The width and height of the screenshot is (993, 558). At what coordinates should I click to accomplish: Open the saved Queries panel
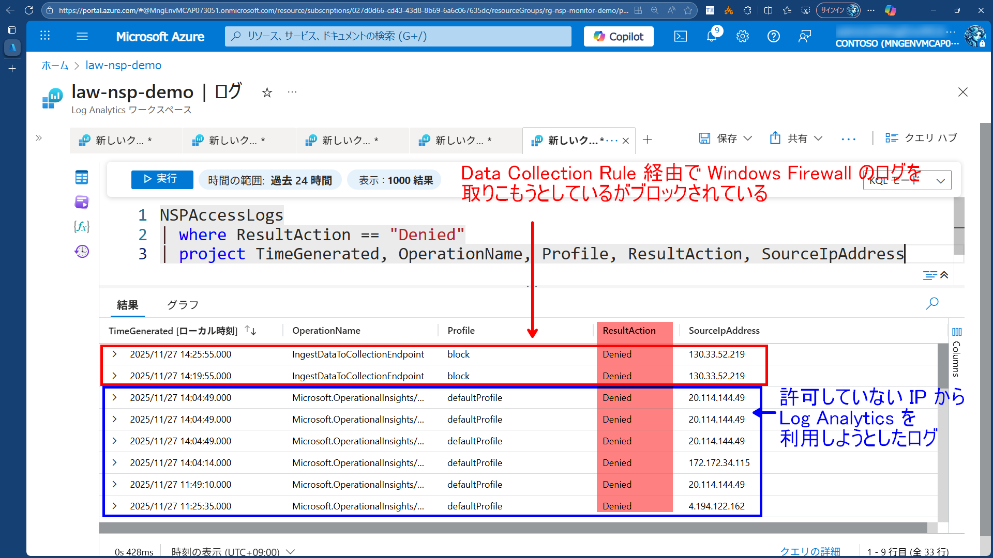click(x=82, y=202)
